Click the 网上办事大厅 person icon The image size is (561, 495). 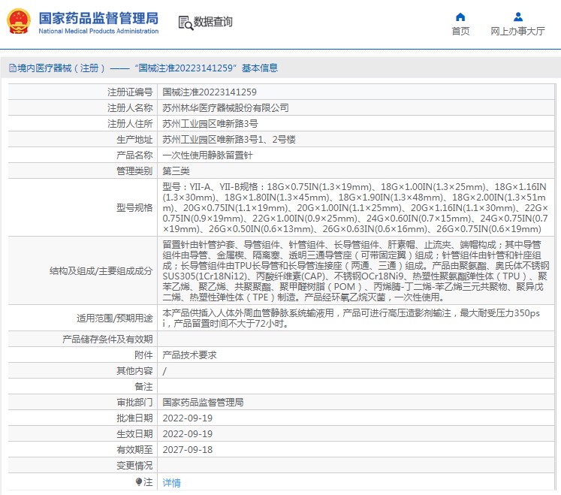(517, 17)
